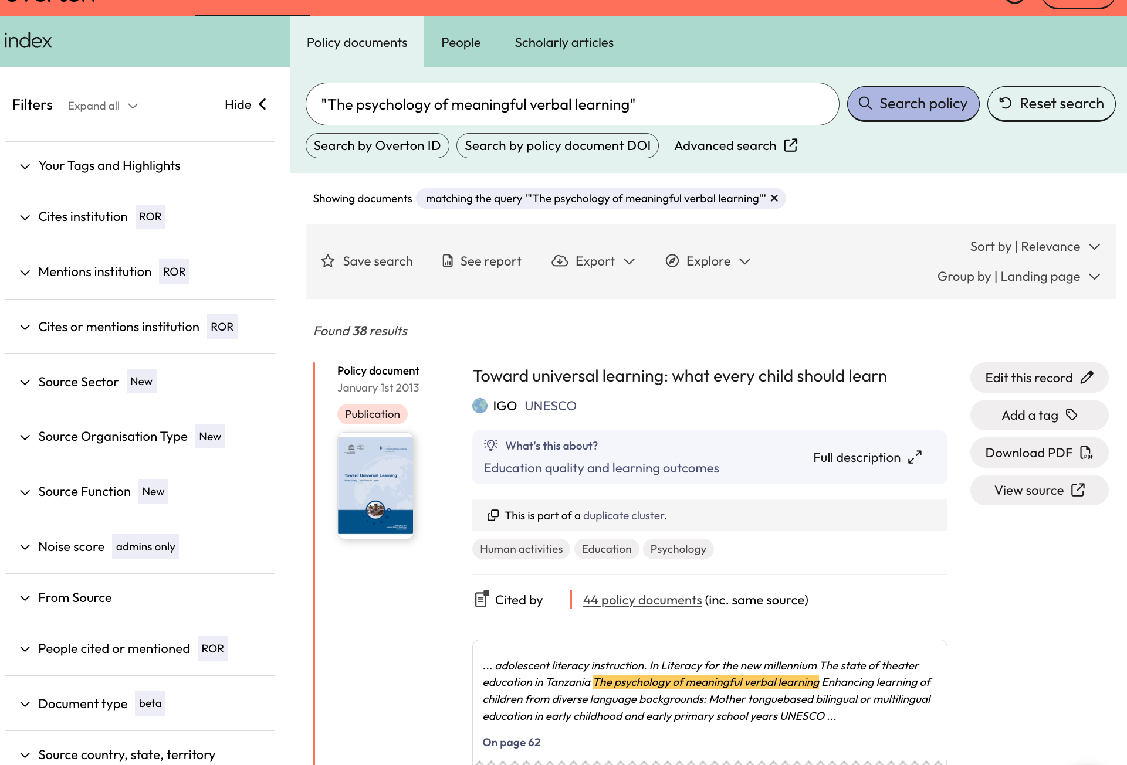Open the 44 policy documents link

pyautogui.click(x=642, y=600)
